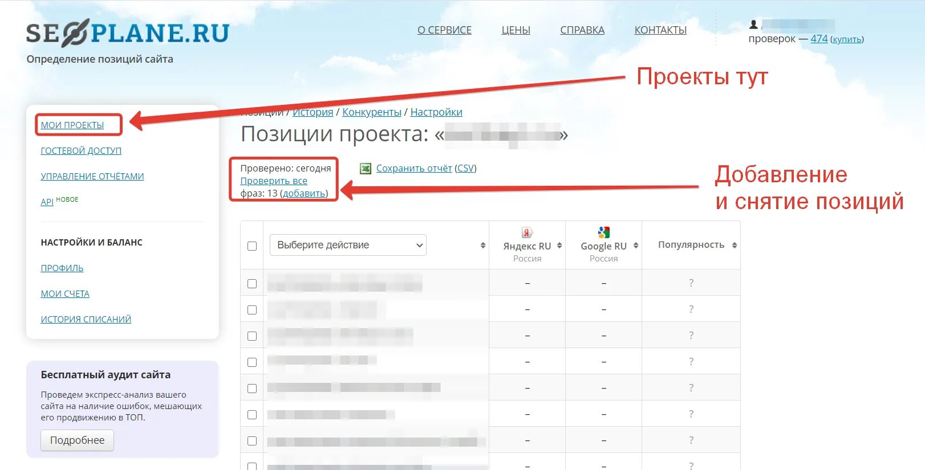
Task: Click the купить link
Action: [847, 39]
